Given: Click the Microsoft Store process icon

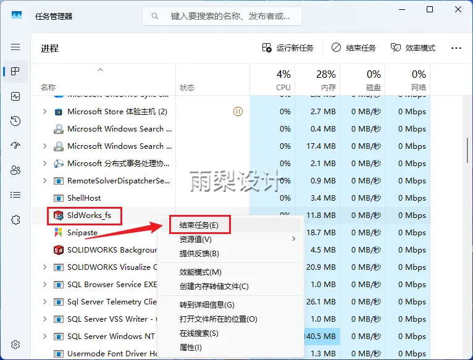Looking at the screenshot, I should (58, 112).
